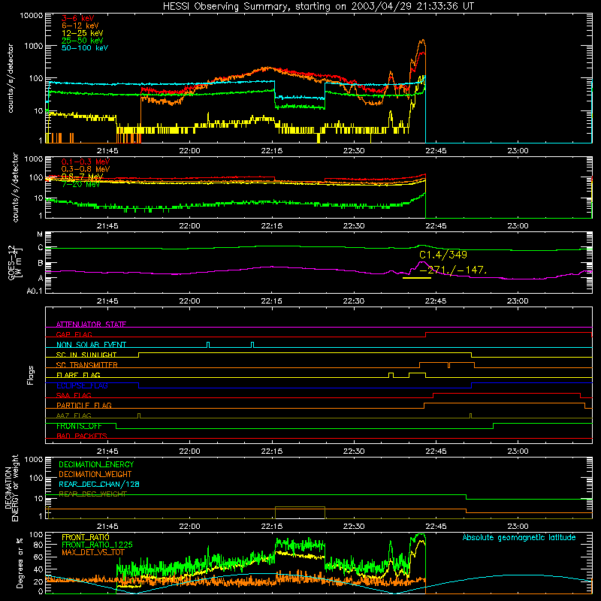601x601 pixels.
Task: Click the GOES-12 axis label
Action: [x=11, y=263]
